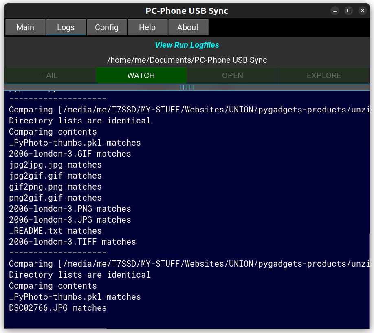Switch to the Main tab
Viewport: 374px width, 333px height.
25,28
